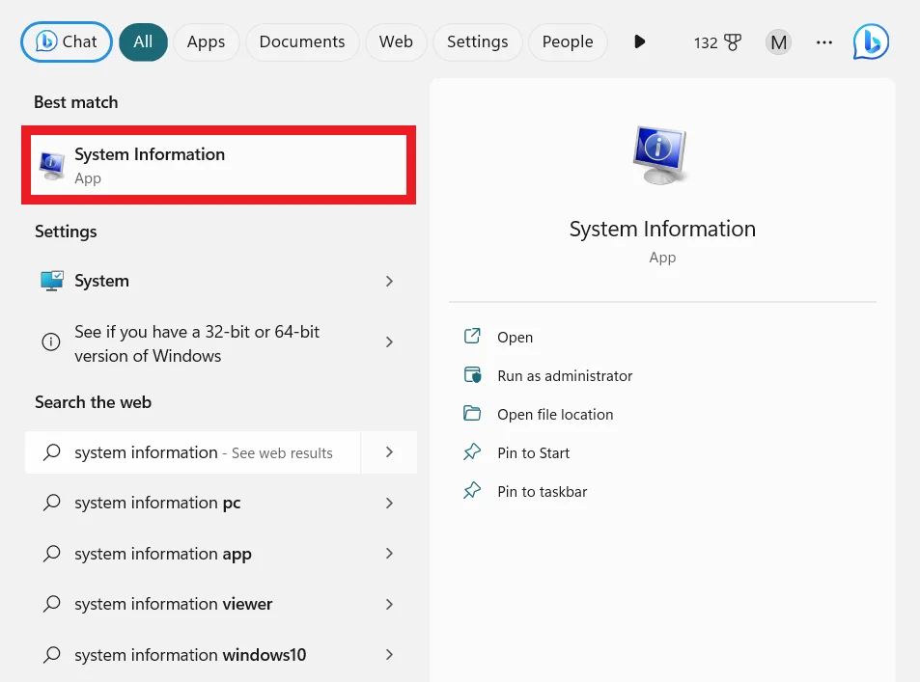The image size is (920, 682).
Task: Select the People filter tab
Action: pyautogui.click(x=568, y=41)
